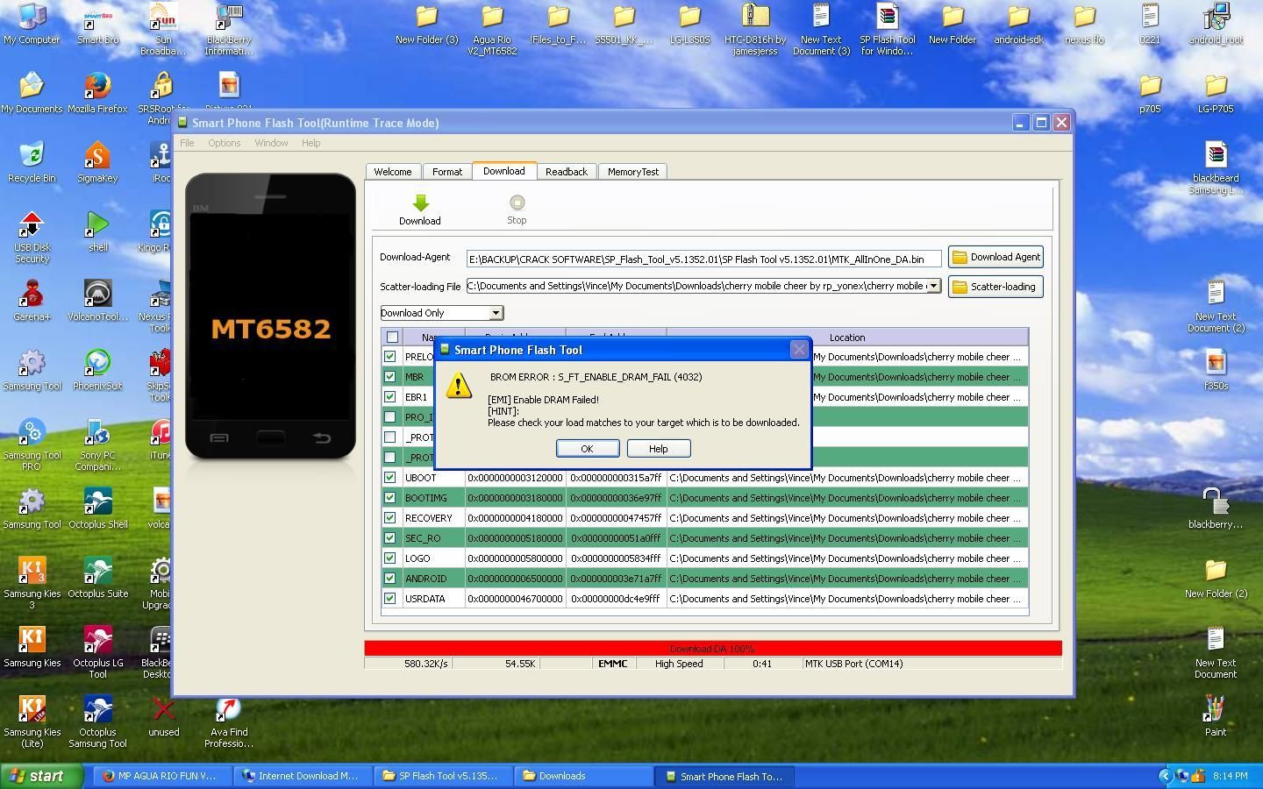The width and height of the screenshot is (1263, 789).
Task: Uncheck the PRELOADER row checkbox
Action: [x=390, y=357]
